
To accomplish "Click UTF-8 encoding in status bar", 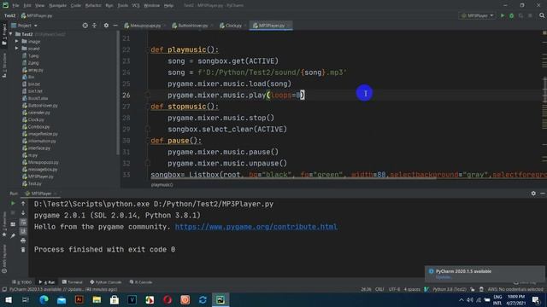I will pos(394,289).
